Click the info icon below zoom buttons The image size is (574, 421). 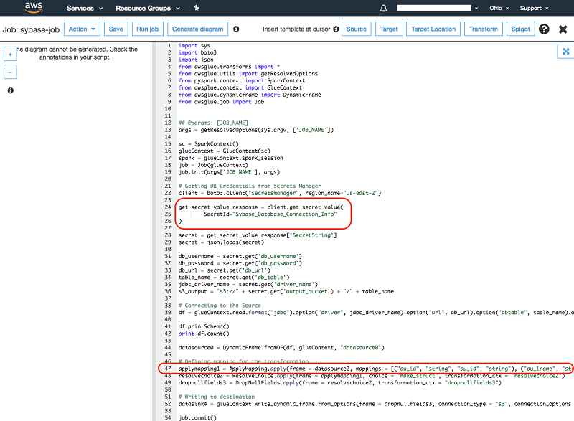coord(10,91)
